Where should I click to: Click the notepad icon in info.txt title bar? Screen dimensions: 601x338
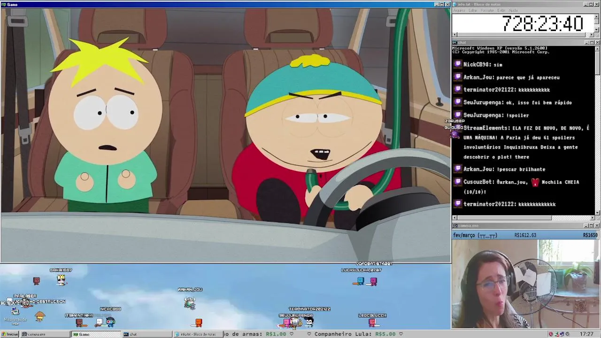pyautogui.click(x=455, y=4)
